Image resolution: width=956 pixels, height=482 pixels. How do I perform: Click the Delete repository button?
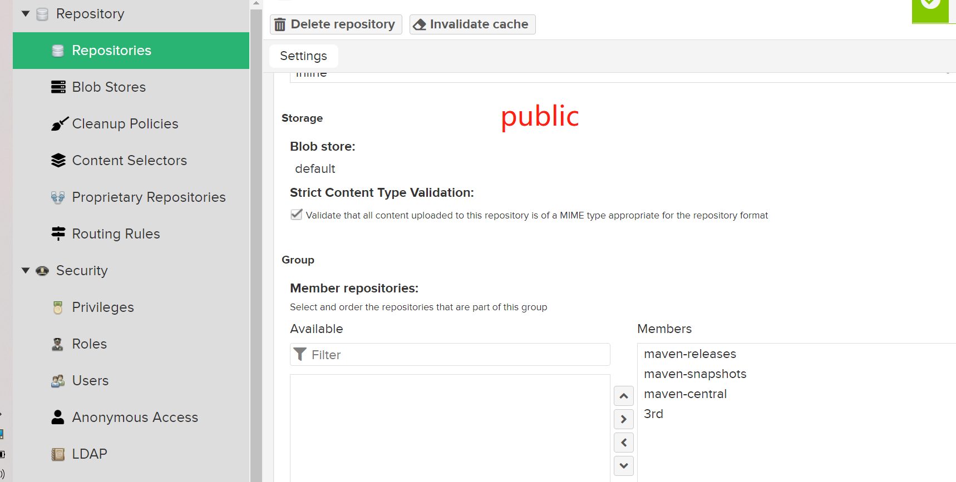pos(336,24)
